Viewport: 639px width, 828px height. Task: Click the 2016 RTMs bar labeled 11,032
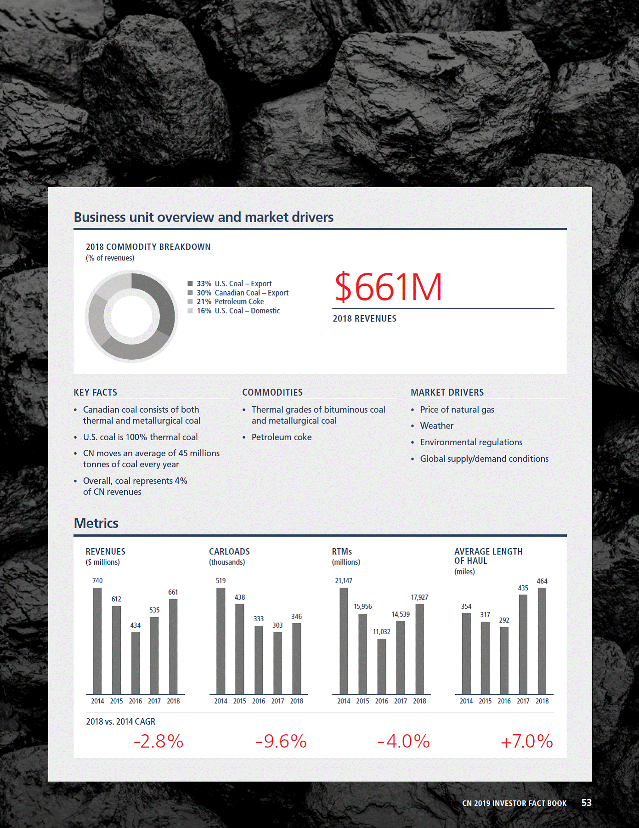click(382, 667)
